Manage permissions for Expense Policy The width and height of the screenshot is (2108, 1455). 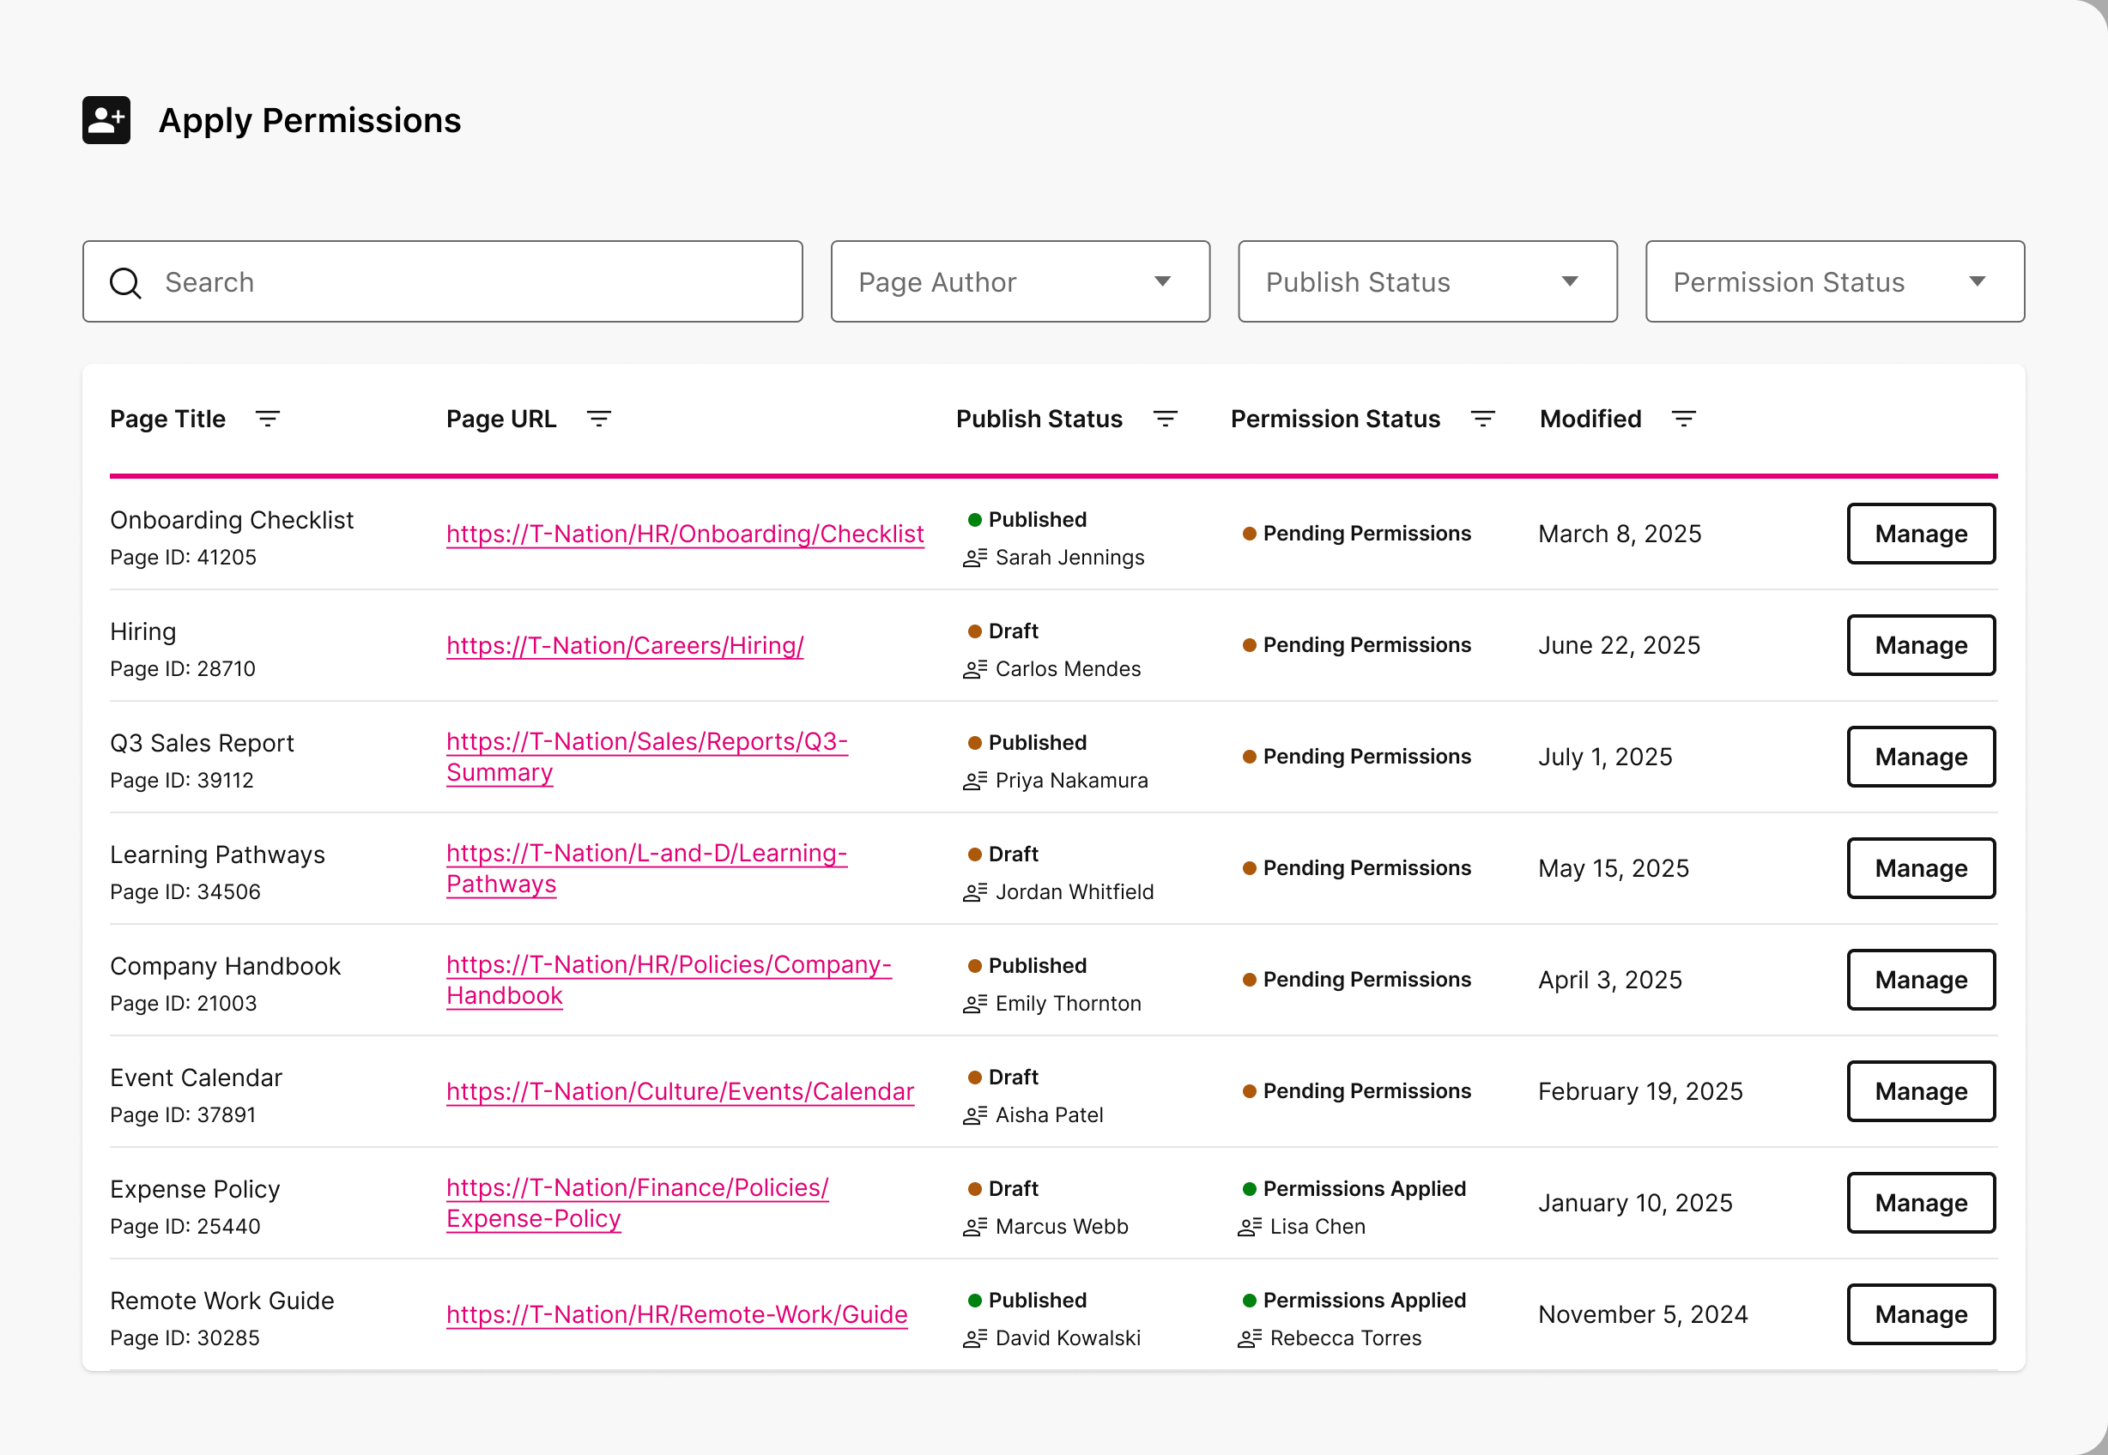[1920, 1203]
